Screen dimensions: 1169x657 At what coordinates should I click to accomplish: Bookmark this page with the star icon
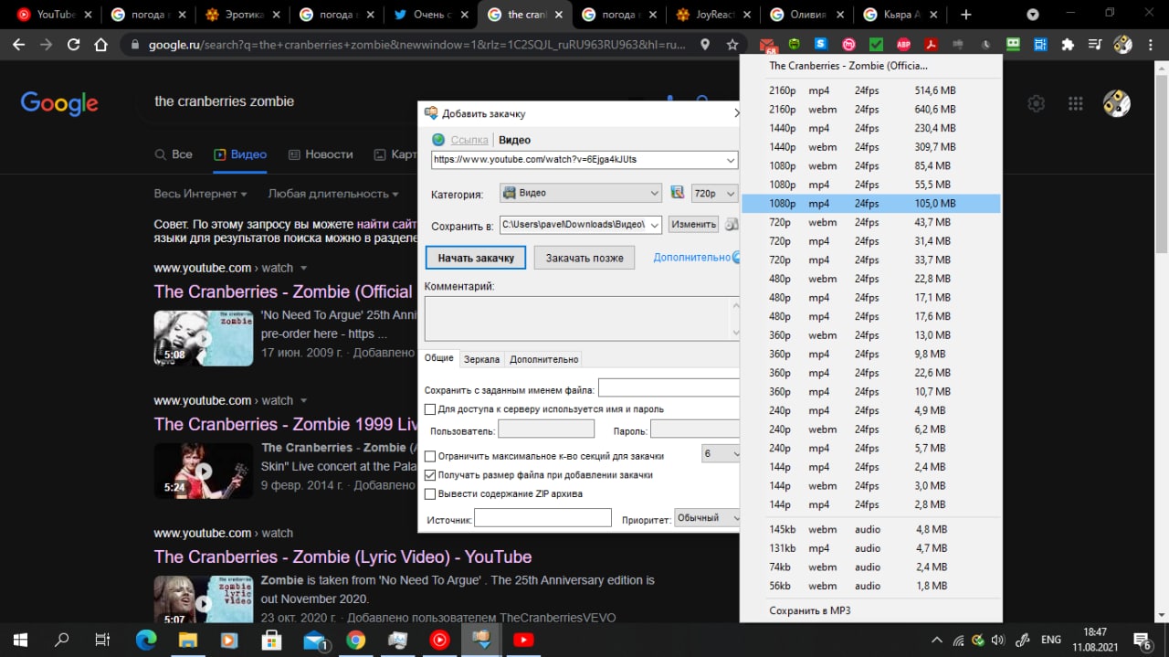click(x=732, y=45)
